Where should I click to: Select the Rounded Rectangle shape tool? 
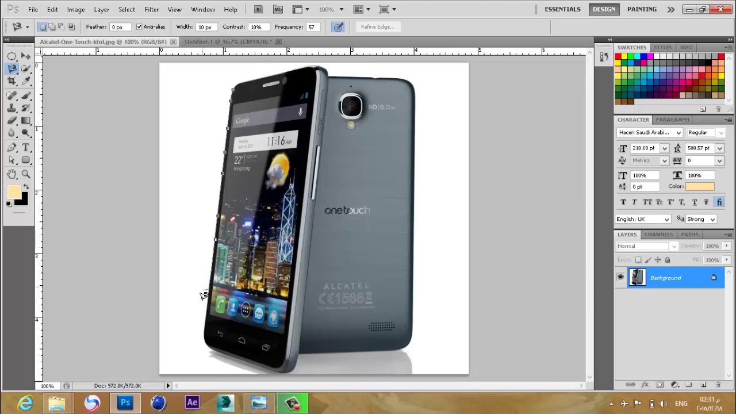pyautogui.click(x=26, y=160)
